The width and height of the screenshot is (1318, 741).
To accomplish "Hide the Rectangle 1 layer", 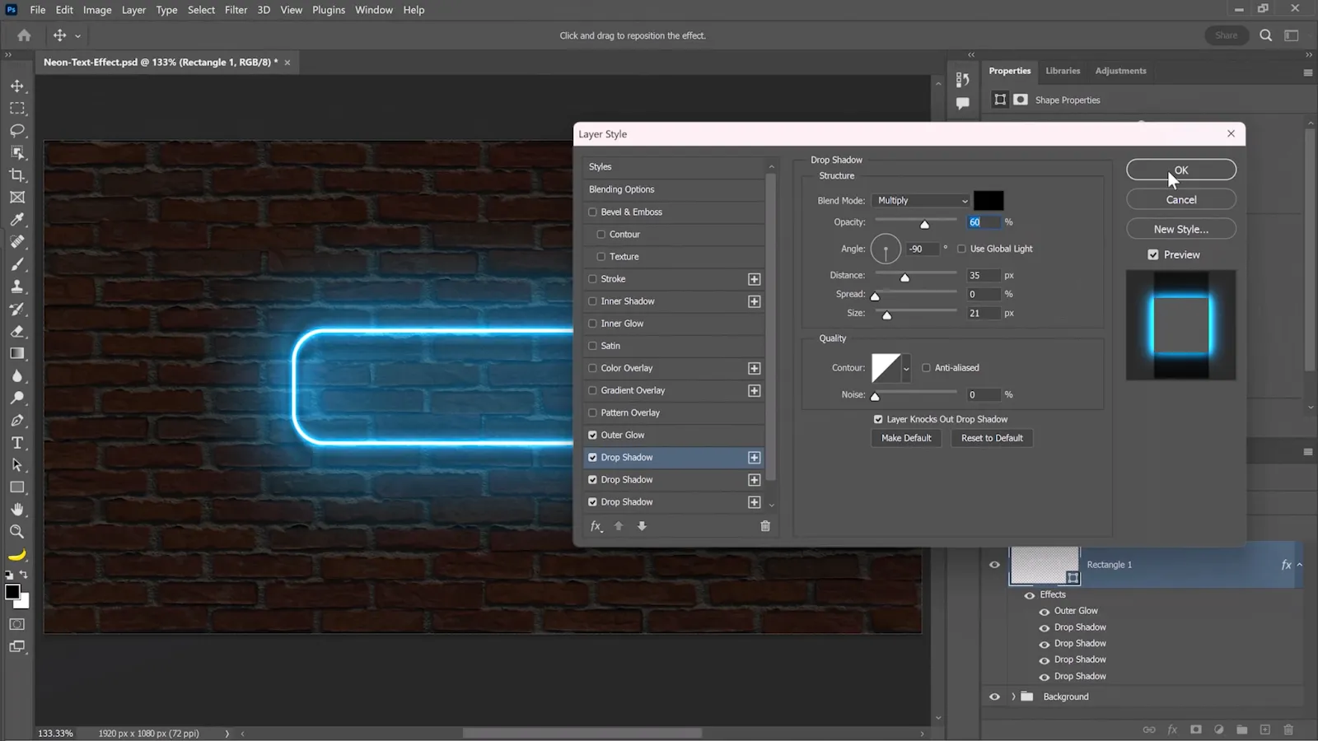I will pos(994,565).
